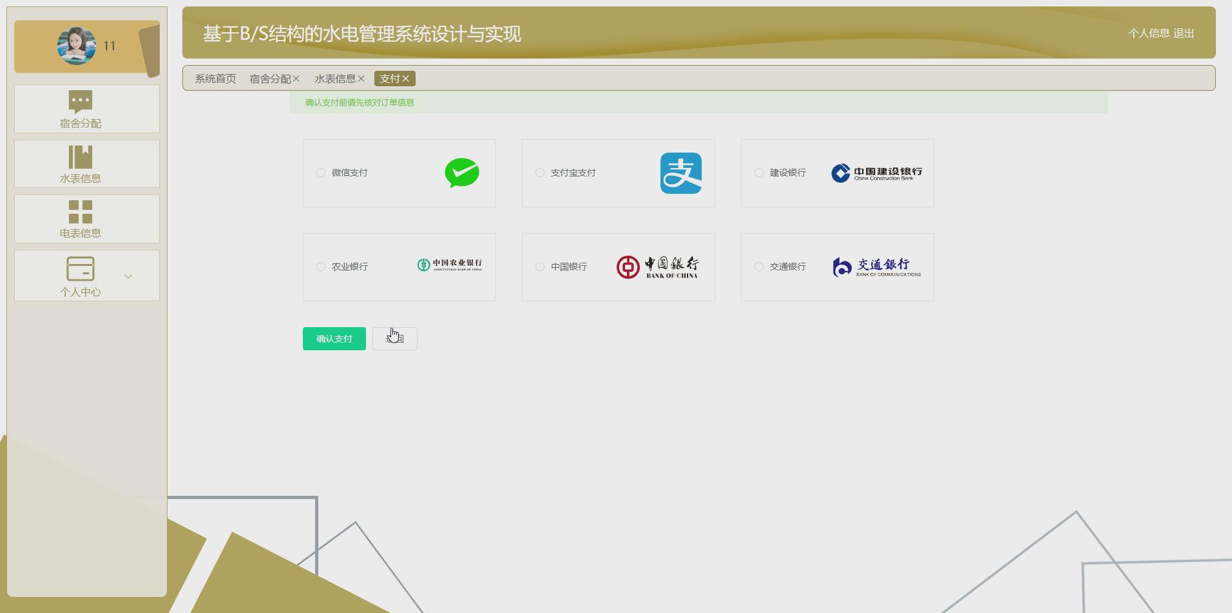Click the card icon for 个人中心

81,269
